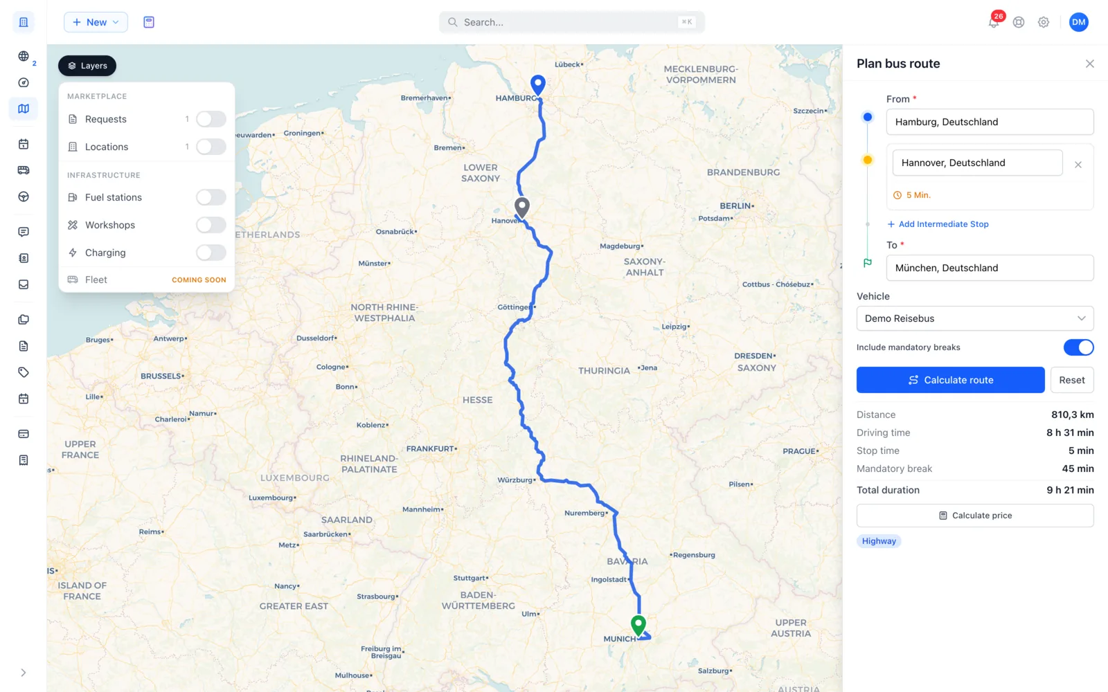Open the Demo Reisebus vehicle dropdown
The width and height of the screenshot is (1108, 692).
(x=975, y=318)
